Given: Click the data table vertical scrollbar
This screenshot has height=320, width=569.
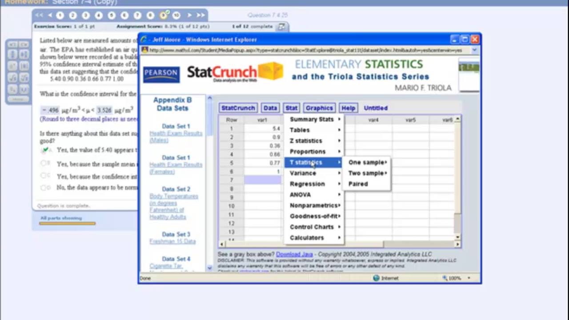Looking at the screenshot, I should 457,177.
